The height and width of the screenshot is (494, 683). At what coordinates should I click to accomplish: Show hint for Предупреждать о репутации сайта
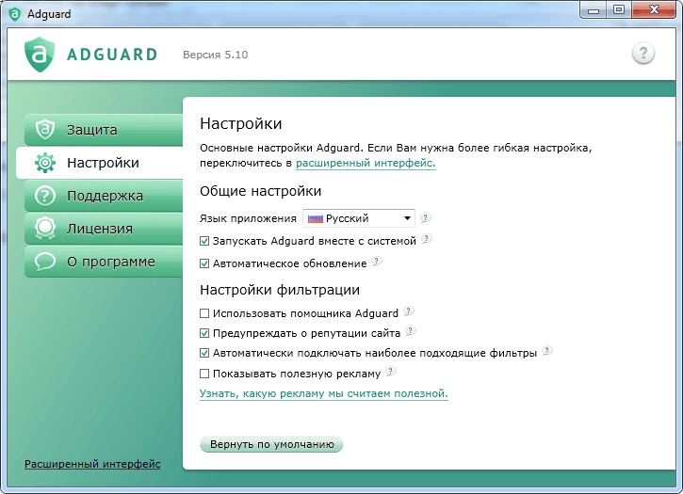[411, 331]
